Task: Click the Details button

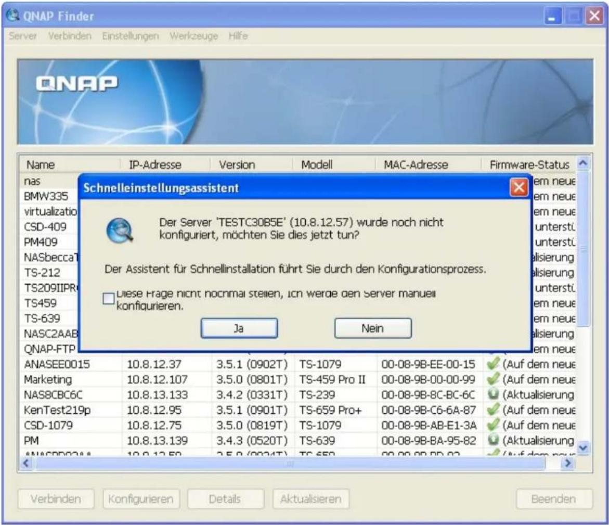Action: [225, 499]
